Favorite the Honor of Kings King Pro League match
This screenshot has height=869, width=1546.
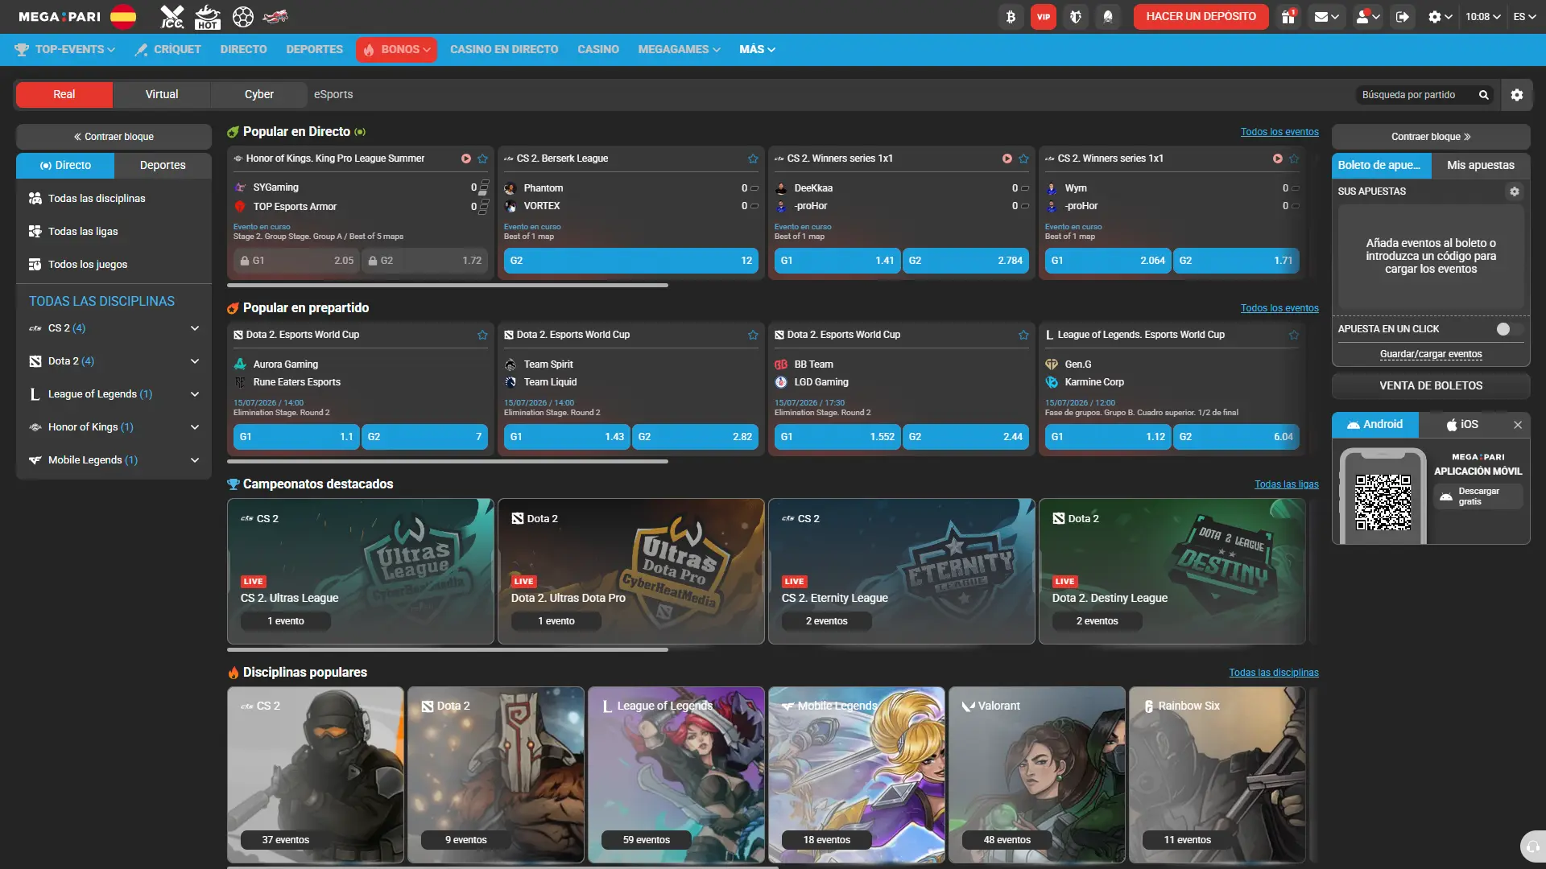click(x=482, y=159)
